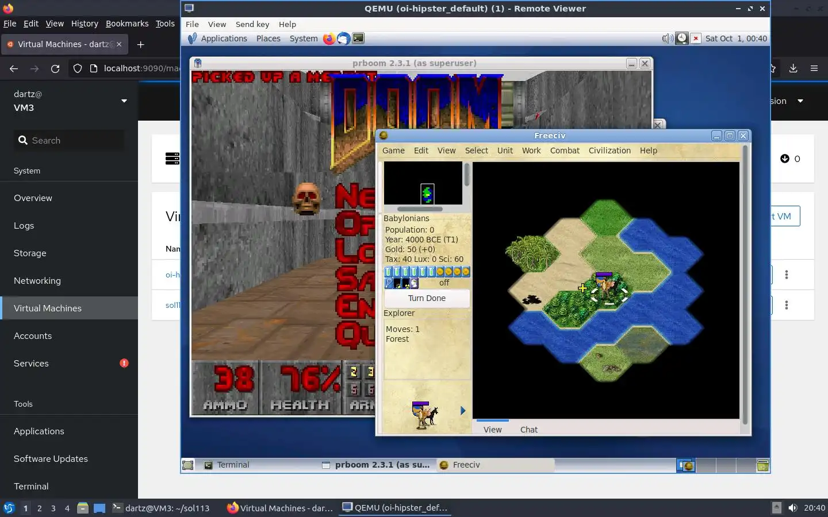Open the Freeciv Edit menu
Image resolution: width=828 pixels, height=517 pixels.
pos(421,151)
